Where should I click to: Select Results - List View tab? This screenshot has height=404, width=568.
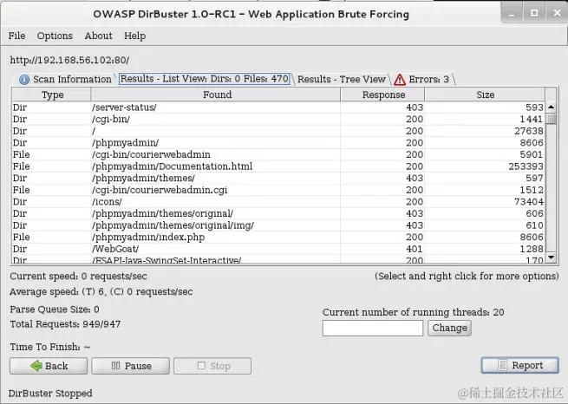pos(205,79)
